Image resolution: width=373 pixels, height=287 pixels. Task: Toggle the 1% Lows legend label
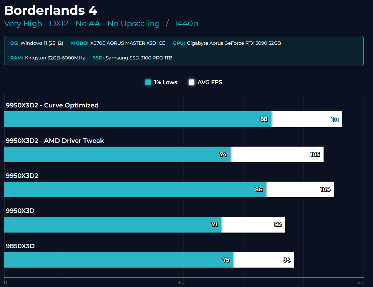coord(165,82)
